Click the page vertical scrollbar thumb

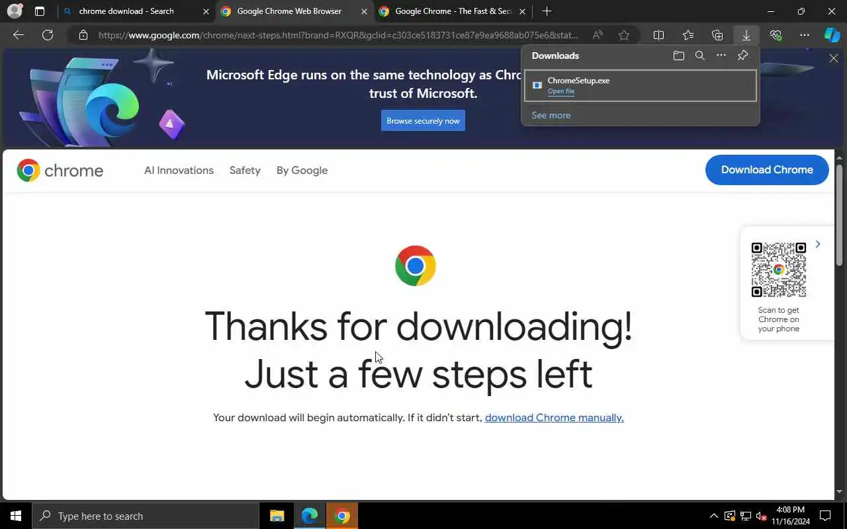pos(839,215)
